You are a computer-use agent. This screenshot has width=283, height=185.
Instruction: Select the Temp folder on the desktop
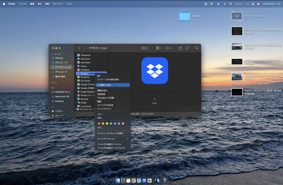pos(185,16)
